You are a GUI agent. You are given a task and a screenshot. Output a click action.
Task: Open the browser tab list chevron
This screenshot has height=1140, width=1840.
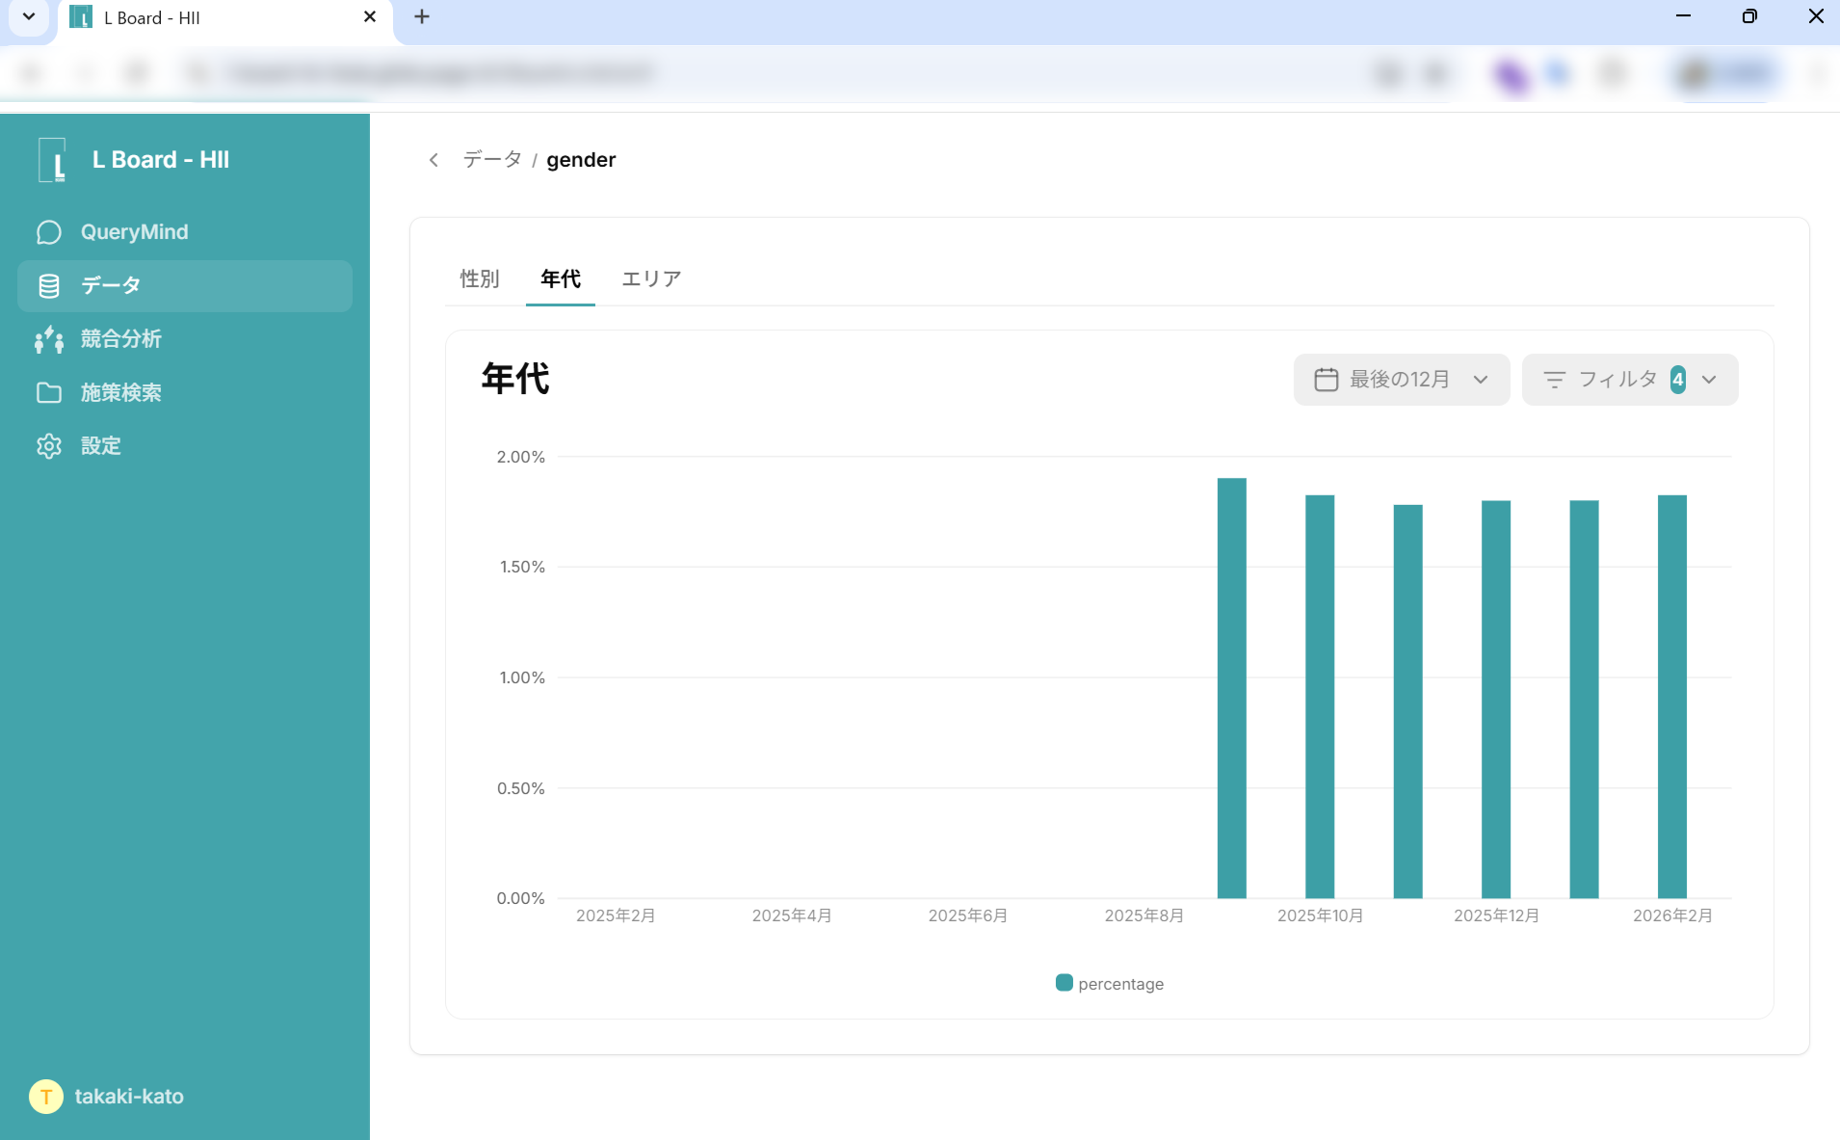tap(29, 17)
